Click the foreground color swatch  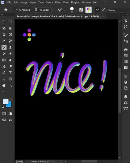tap(6, 101)
